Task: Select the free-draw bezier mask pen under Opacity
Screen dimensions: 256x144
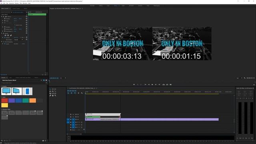Action: (x=11, y=36)
